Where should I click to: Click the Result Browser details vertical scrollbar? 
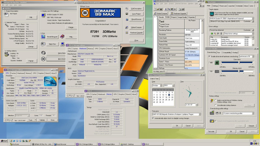click(x=202, y=44)
